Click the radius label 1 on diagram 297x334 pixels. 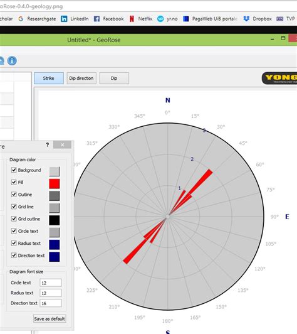[x=179, y=188]
